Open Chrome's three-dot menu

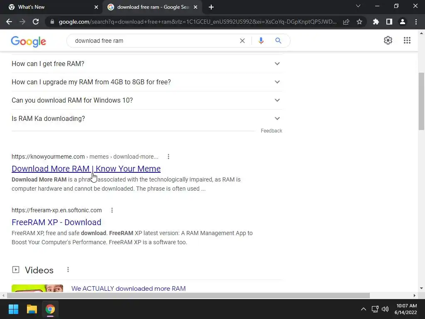[416, 22]
